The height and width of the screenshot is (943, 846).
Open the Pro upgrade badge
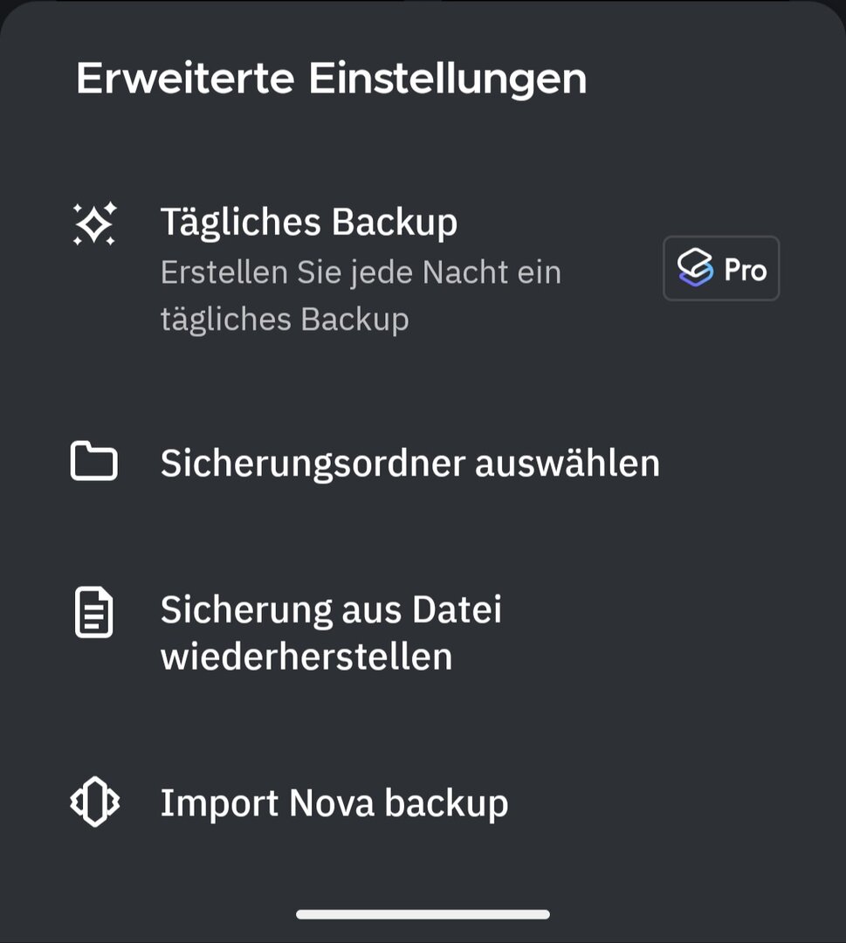click(721, 269)
